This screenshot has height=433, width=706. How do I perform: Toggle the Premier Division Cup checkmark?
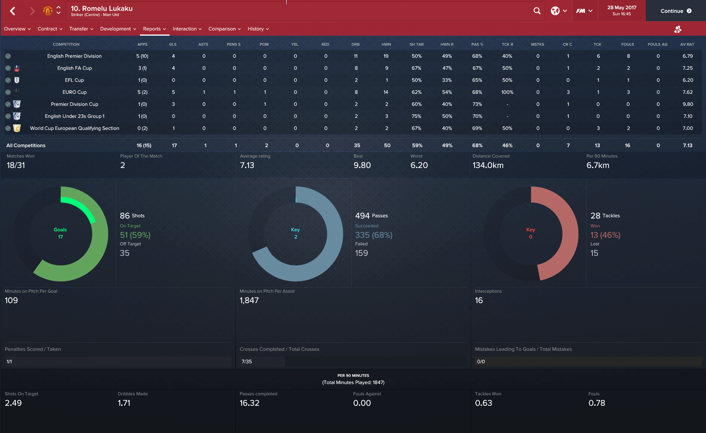[x=8, y=104]
